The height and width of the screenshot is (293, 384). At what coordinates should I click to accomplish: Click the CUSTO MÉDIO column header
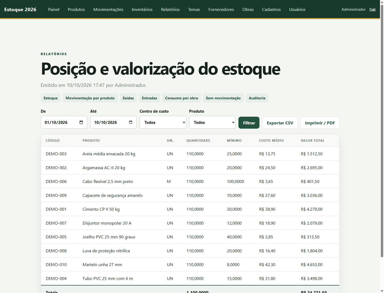pyautogui.click(x=271, y=140)
